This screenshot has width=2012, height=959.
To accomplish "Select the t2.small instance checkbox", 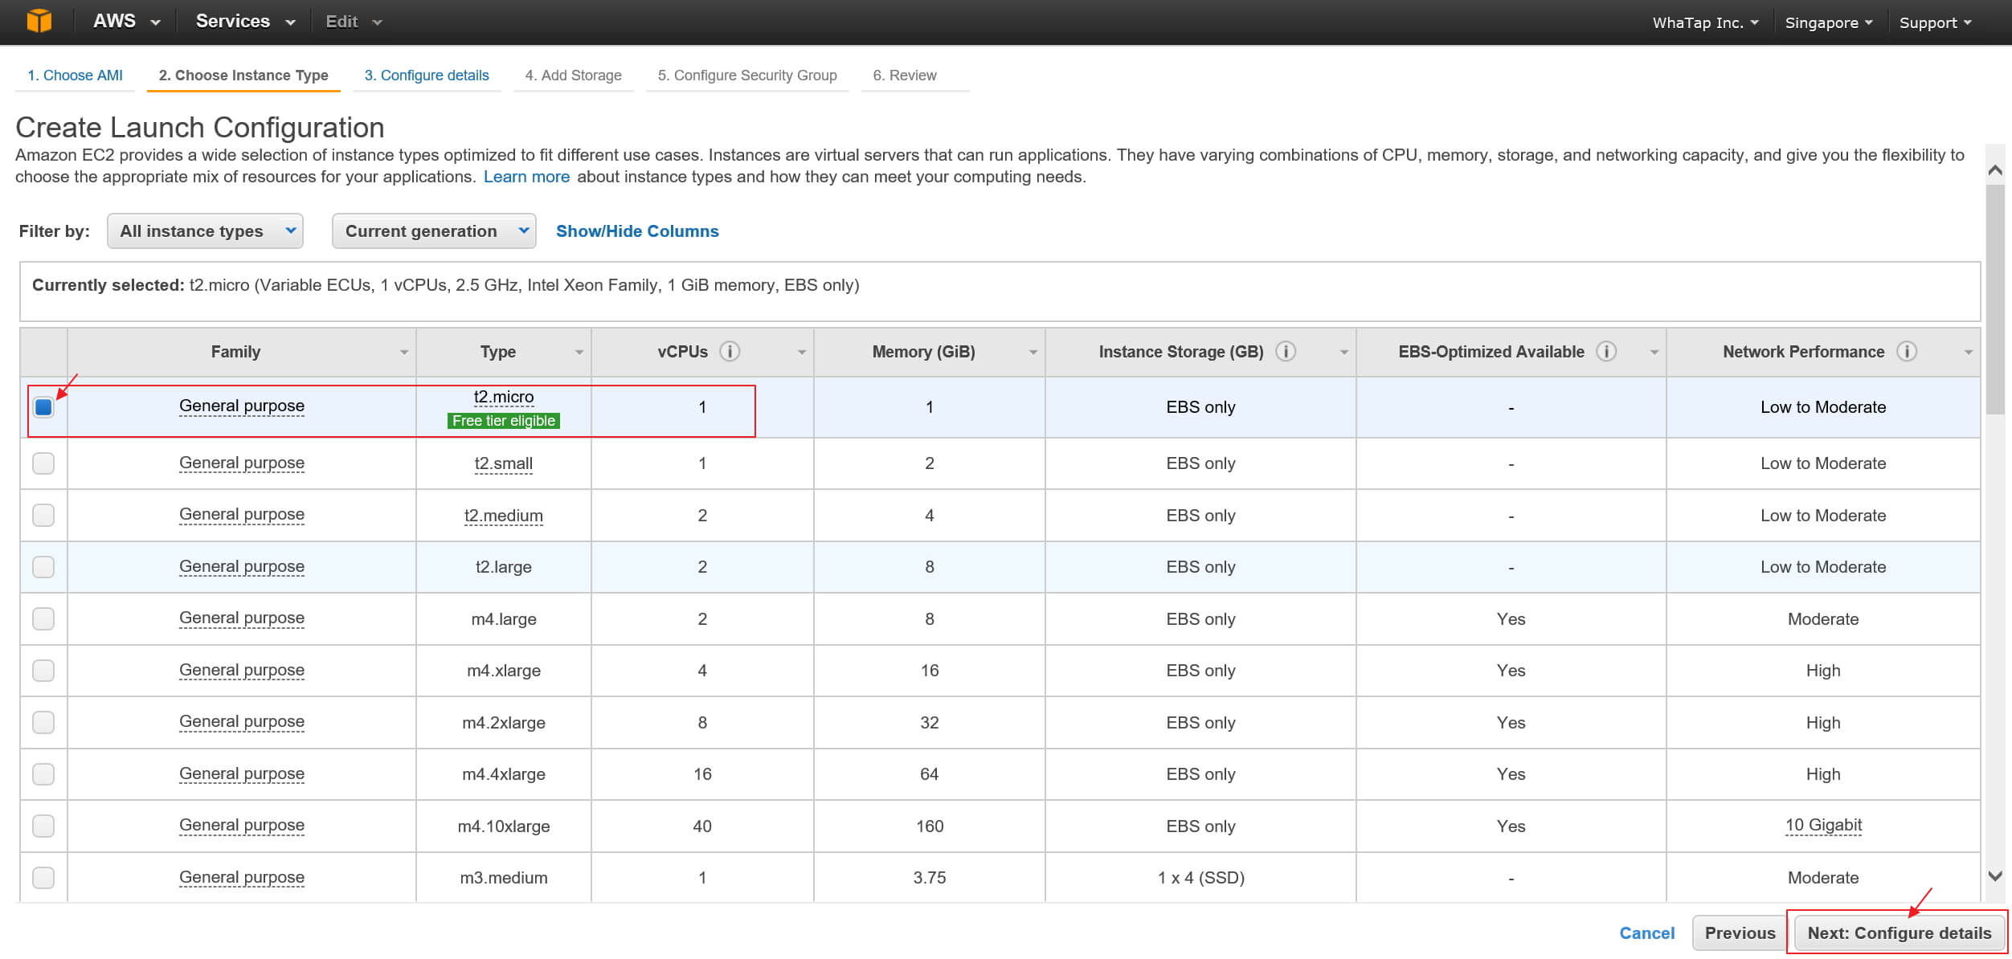I will click(43, 463).
